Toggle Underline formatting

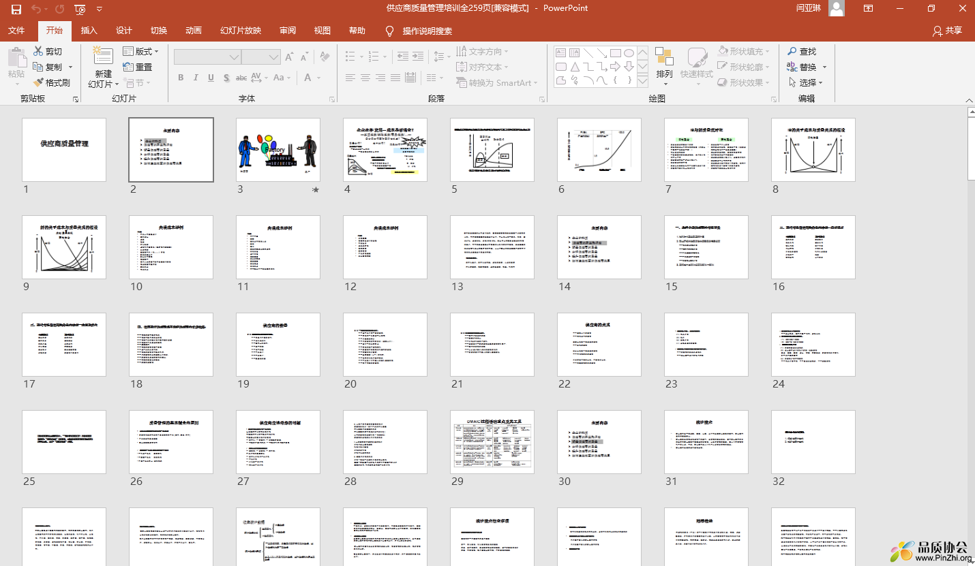tap(211, 78)
